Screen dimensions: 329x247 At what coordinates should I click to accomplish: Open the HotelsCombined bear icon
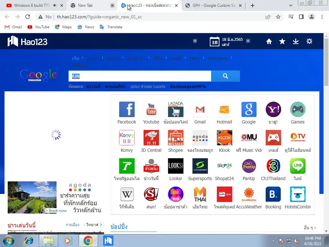[x=298, y=194]
